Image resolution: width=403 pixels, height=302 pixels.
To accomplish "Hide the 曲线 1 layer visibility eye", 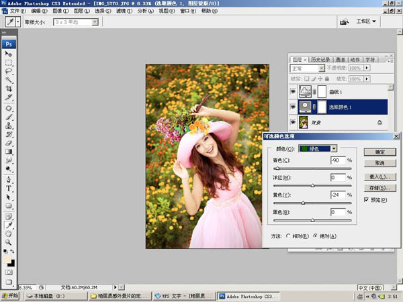I will pyautogui.click(x=293, y=91).
